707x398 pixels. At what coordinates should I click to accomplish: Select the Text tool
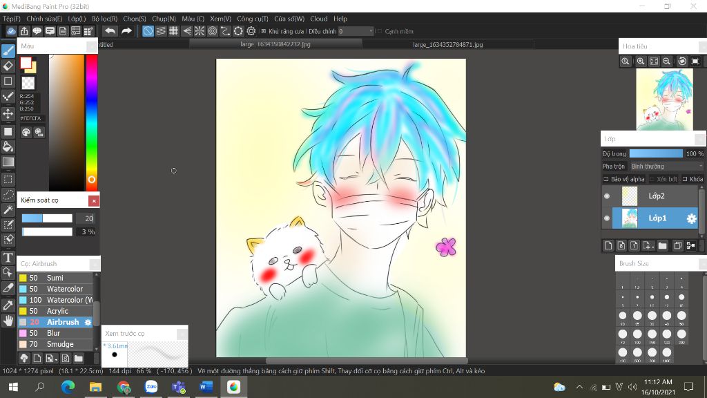[8, 258]
